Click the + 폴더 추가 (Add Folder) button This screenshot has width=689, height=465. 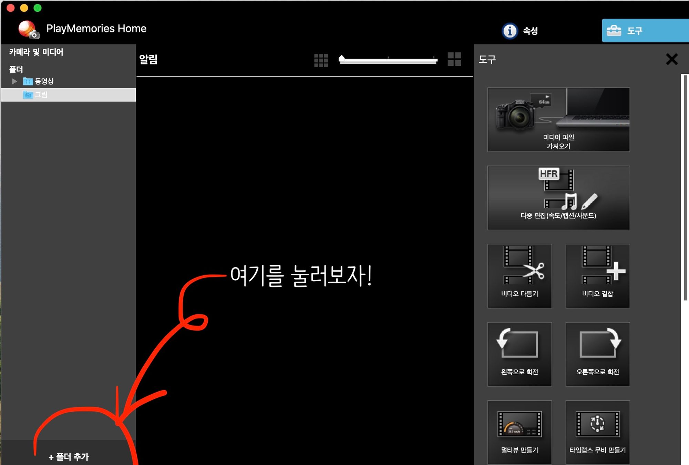point(69,457)
